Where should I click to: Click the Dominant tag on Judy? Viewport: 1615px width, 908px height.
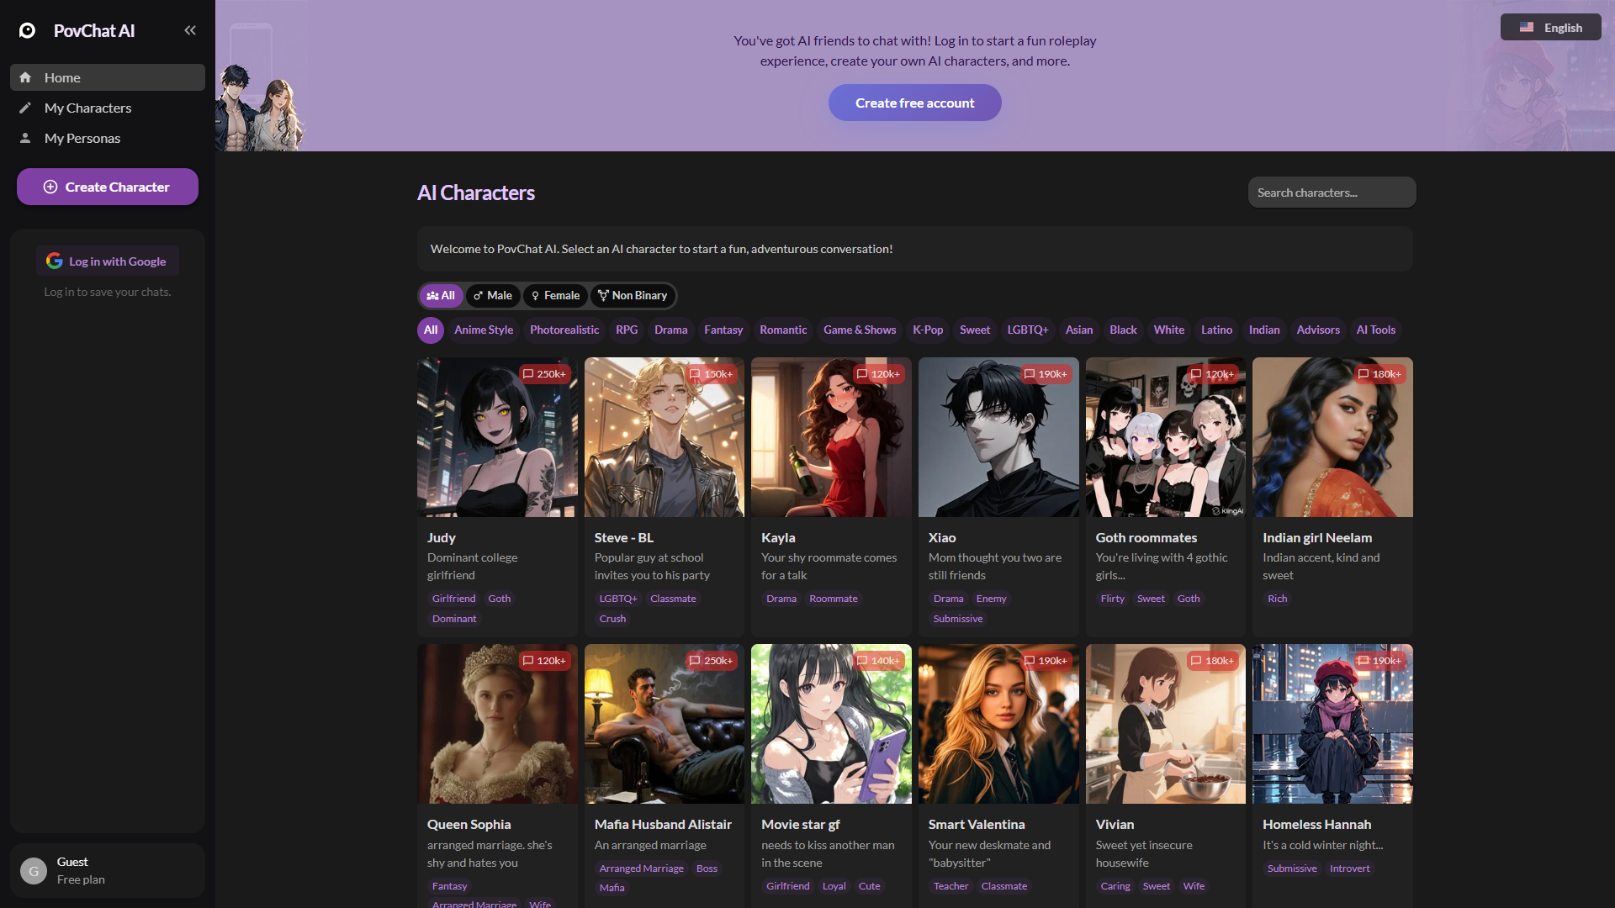pyautogui.click(x=454, y=619)
